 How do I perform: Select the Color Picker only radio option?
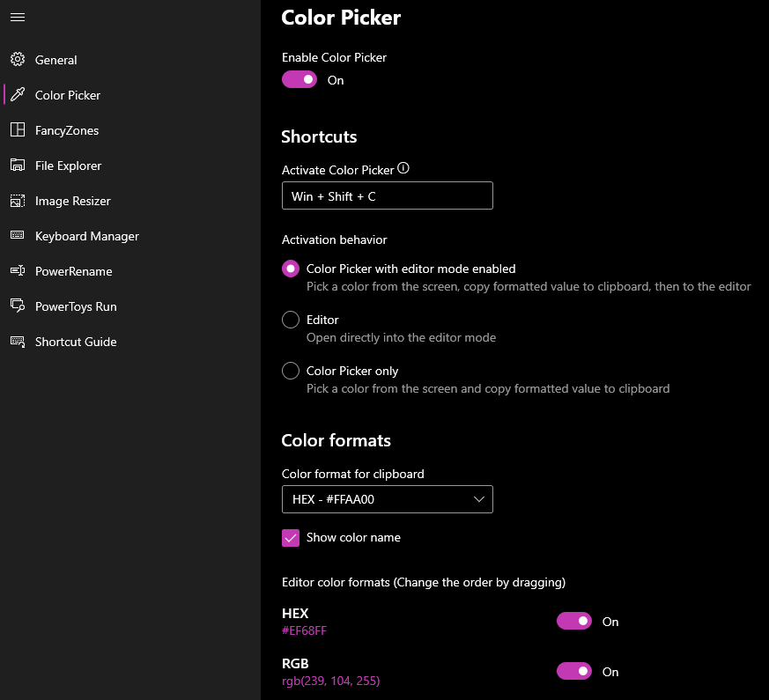coord(291,371)
